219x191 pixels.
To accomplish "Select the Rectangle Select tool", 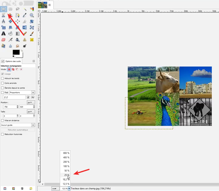I will click(3, 9).
